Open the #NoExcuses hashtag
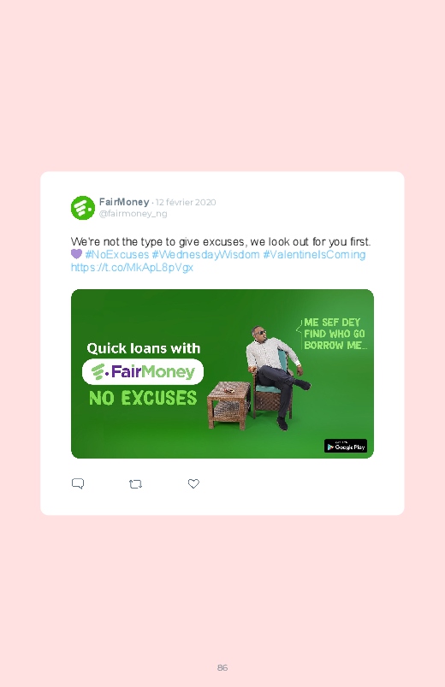Screen dimensions: 445x687 point(117,255)
